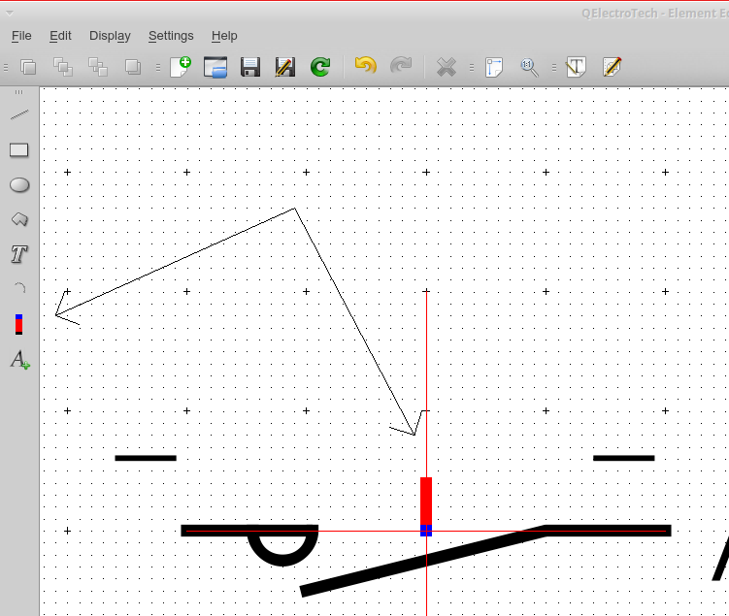
Task: Open the File menu
Action: coord(21,36)
